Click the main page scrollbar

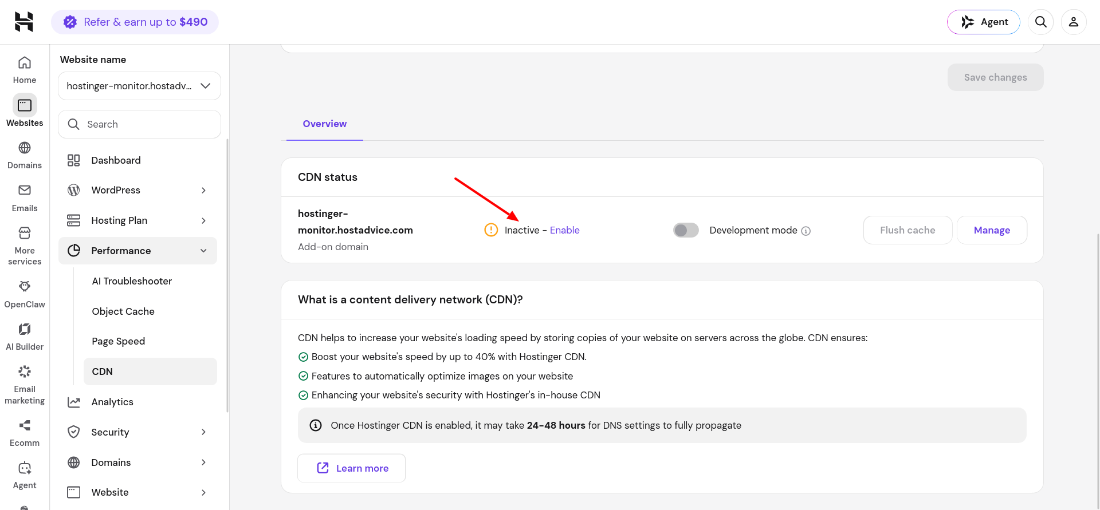click(1098, 372)
